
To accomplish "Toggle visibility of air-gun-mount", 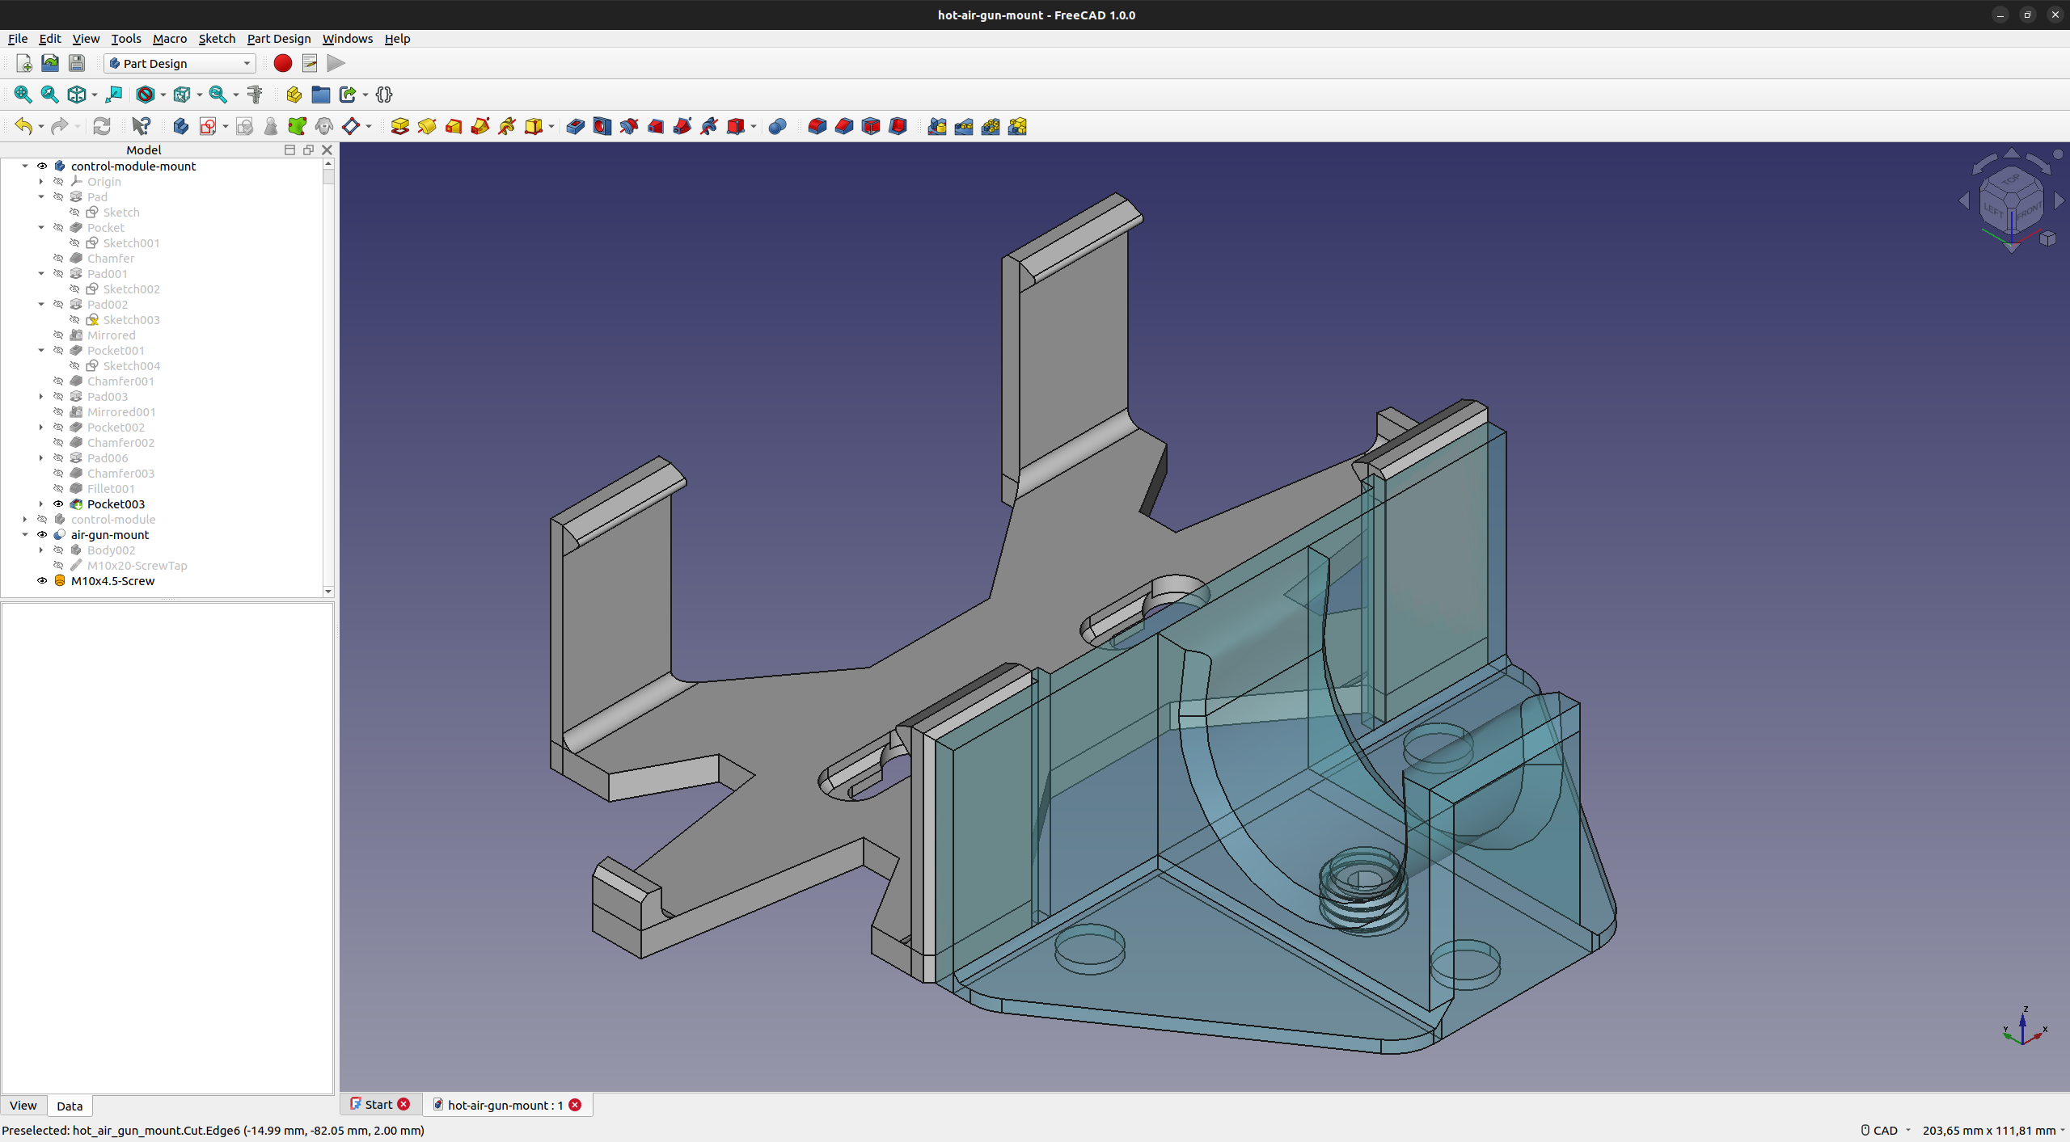I will click(42, 534).
